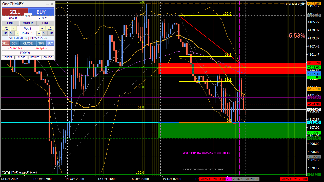Click the 4111.60 cyan price label
The image size is (324, 182).
coord(314,122)
